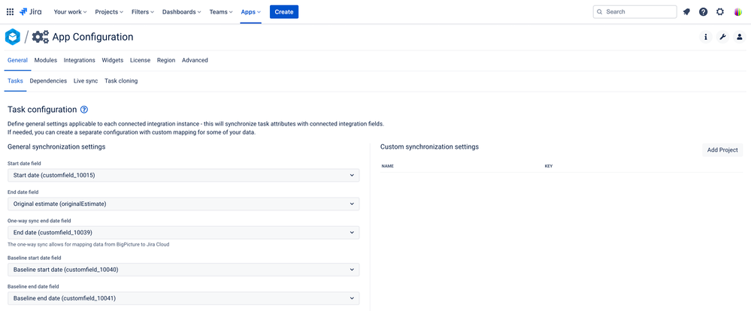The image size is (751, 311).
Task: Click the BigPicture app box logo
Action: tap(13, 37)
